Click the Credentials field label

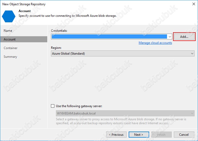pyautogui.click(x=59, y=31)
